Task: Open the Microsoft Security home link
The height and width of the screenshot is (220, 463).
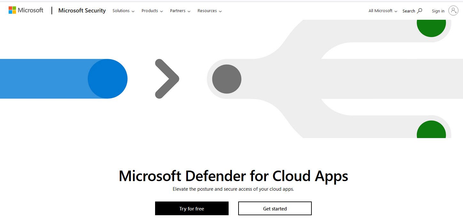Action: tap(82, 11)
